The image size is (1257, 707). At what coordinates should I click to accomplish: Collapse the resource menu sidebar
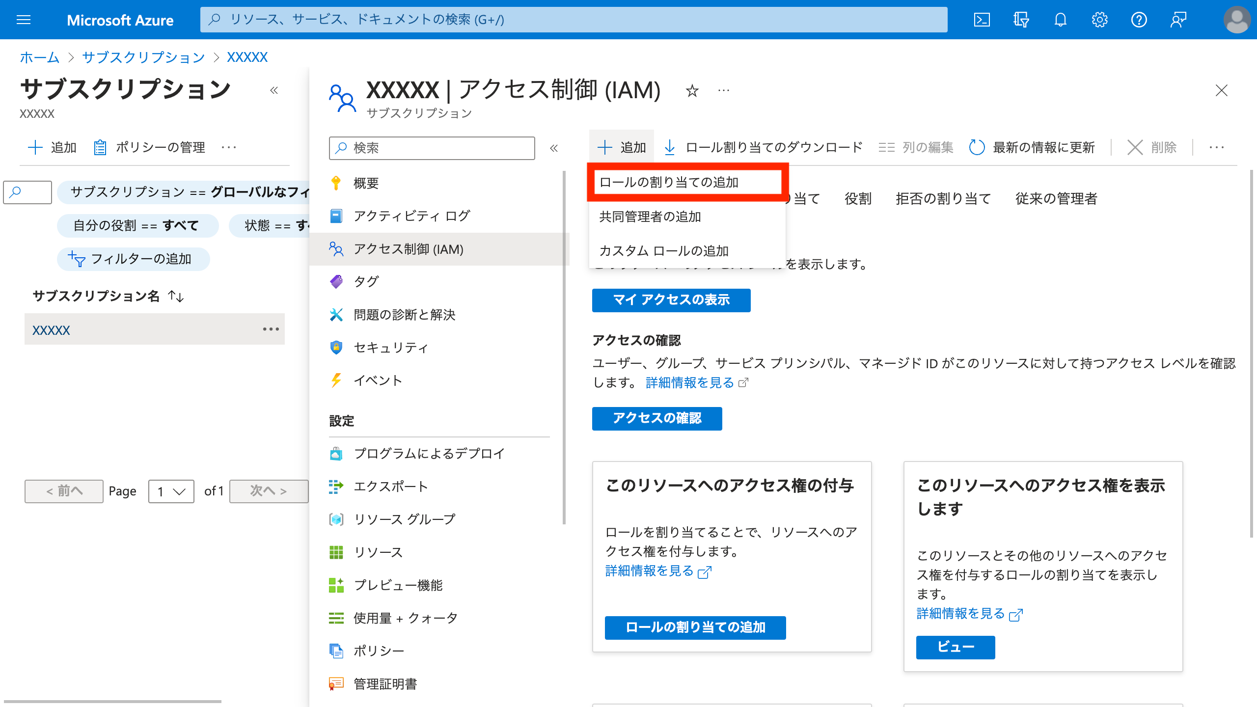point(554,148)
